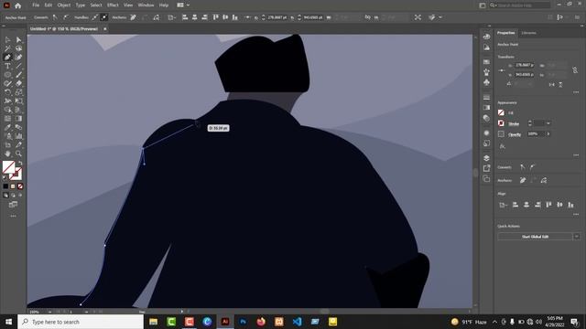Open stroke weight dropdown

click(x=548, y=123)
